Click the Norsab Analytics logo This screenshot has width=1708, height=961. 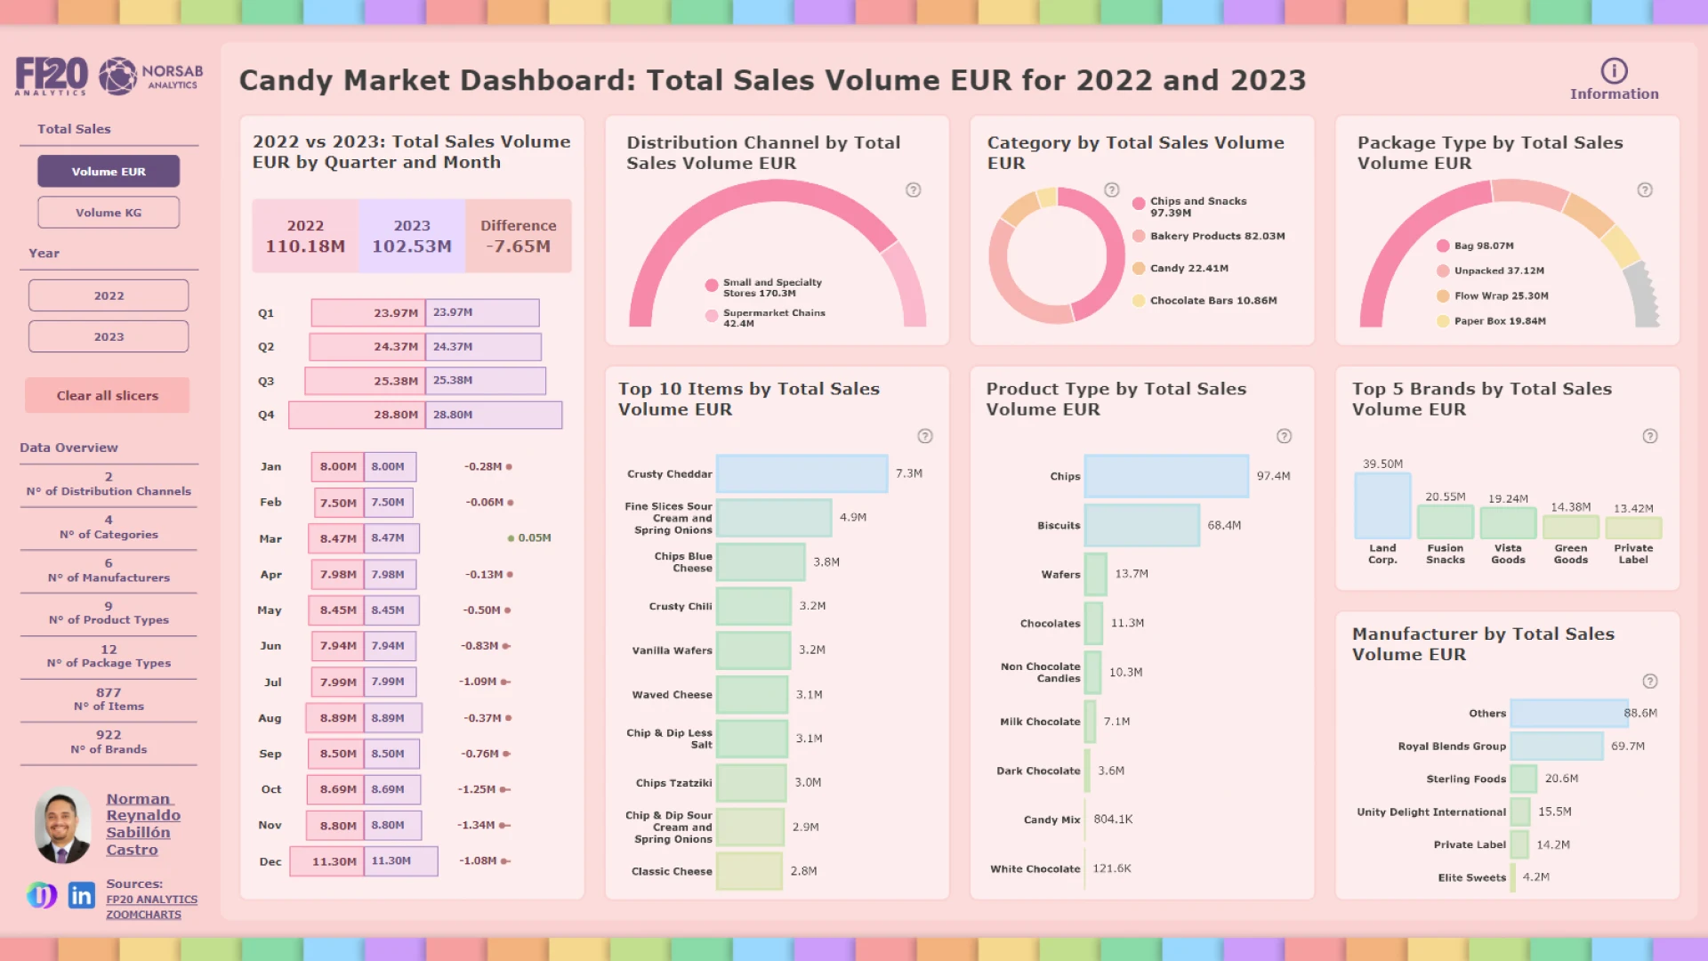[x=150, y=77]
